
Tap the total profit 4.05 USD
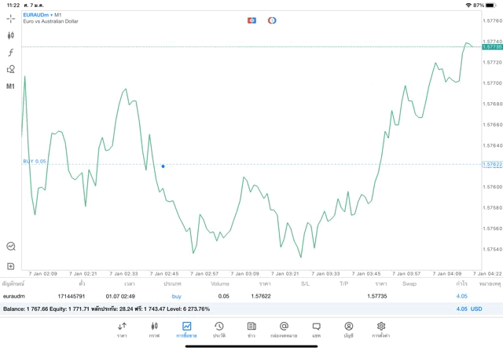coord(469,309)
